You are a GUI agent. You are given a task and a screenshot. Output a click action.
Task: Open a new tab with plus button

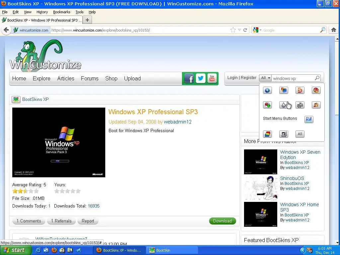[87, 20]
